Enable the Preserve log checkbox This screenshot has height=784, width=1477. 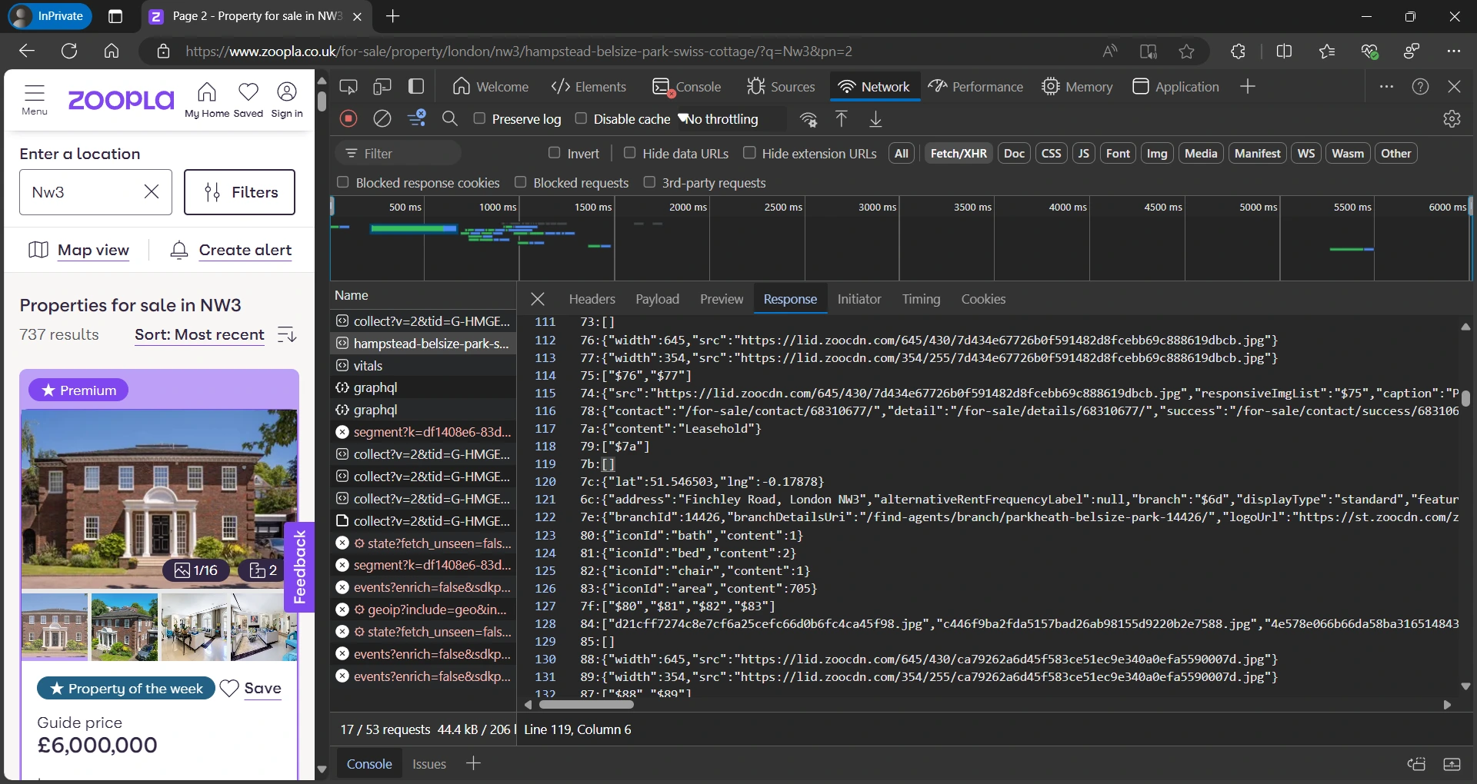pyautogui.click(x=479, y=118)
